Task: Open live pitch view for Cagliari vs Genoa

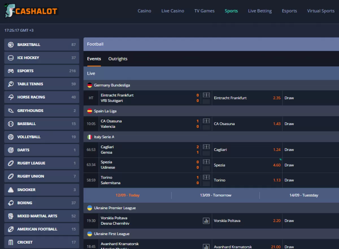Action: 207,147
